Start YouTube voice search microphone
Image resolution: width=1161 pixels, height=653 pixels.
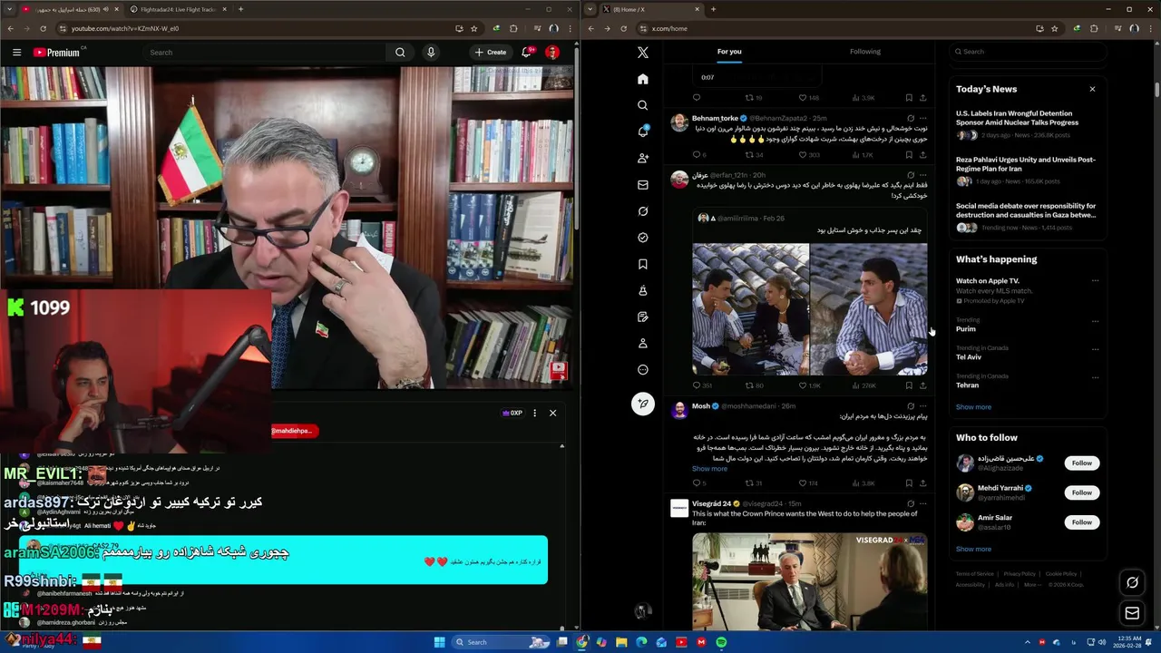431,53
